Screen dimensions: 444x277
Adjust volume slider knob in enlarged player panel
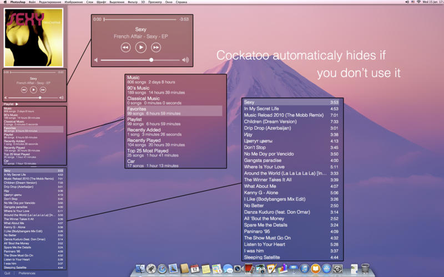[x=151, y=60]
